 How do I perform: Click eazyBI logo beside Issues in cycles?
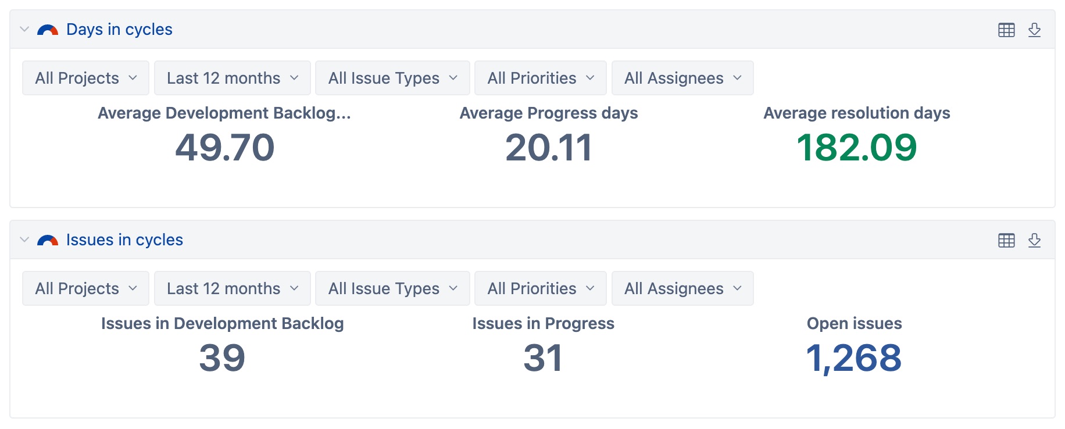pos(48,241)
